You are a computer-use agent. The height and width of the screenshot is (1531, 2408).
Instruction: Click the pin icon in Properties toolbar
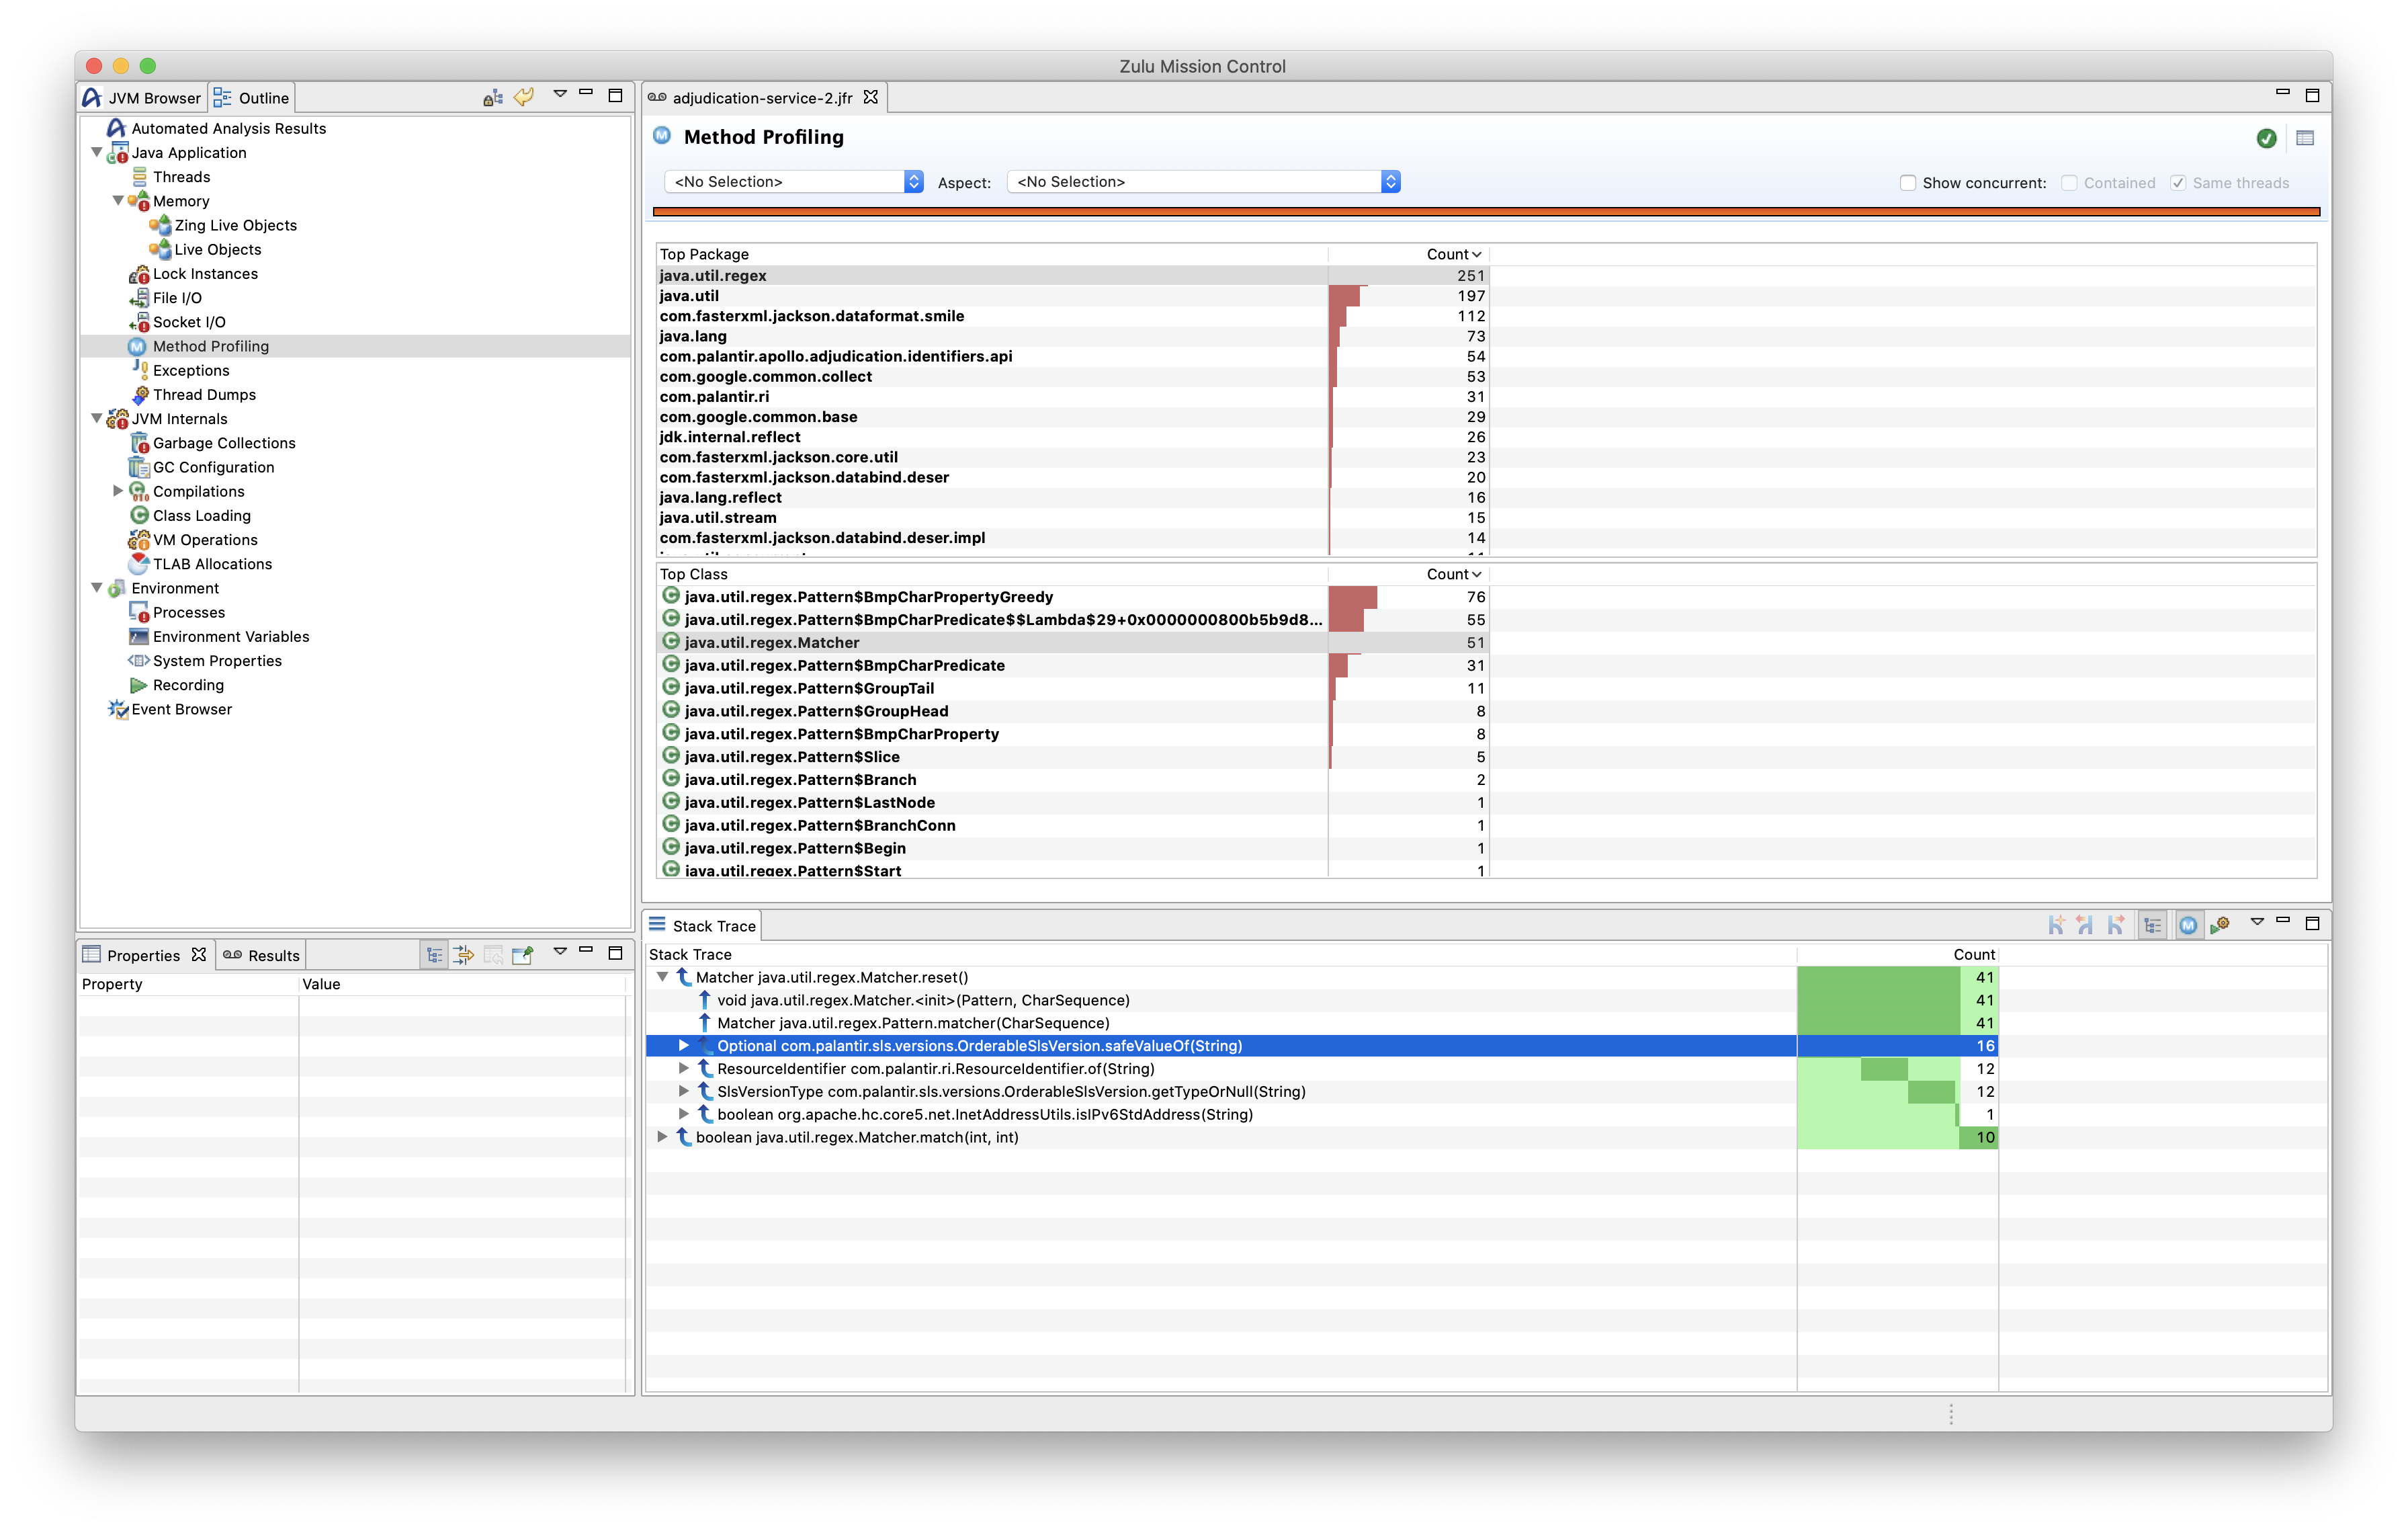pyautogui.click(x=522, y=955)
